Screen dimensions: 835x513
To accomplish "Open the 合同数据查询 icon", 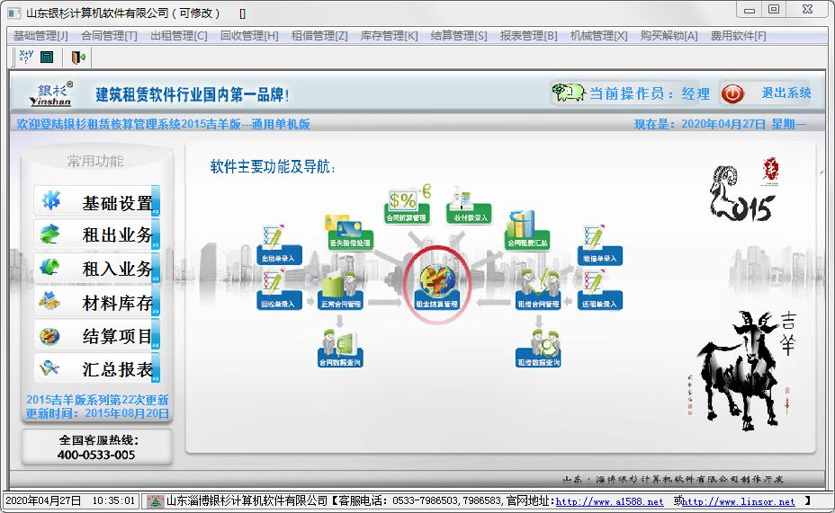I will point(340,349).
